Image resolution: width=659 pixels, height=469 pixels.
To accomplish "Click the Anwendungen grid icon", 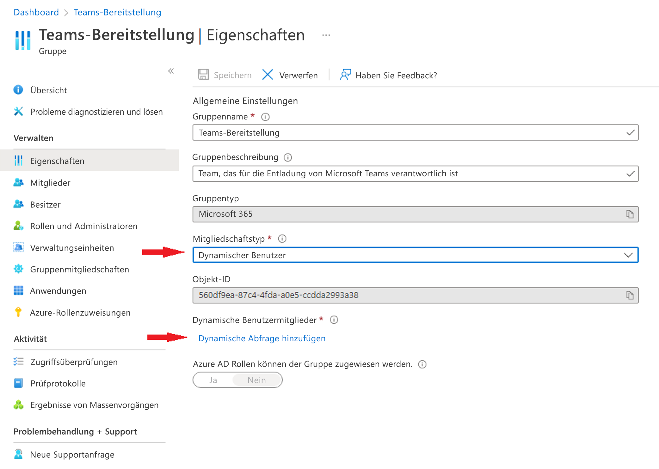I will pos(18,290).
